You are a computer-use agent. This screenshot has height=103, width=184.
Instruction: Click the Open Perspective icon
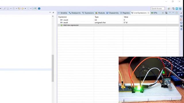point(169,9)
